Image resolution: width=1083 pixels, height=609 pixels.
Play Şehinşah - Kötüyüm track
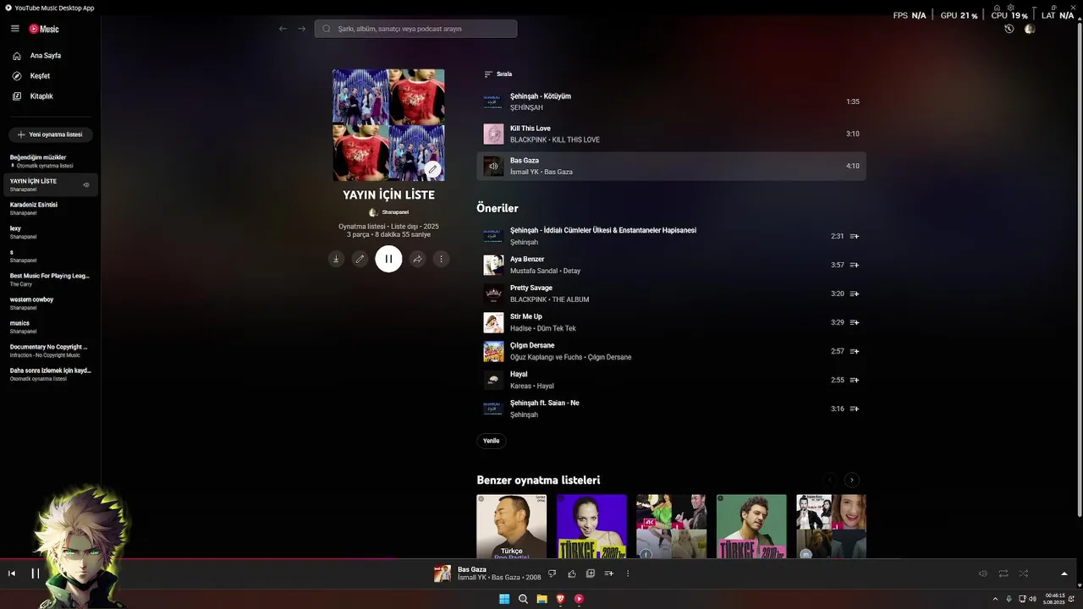(671, 101)
